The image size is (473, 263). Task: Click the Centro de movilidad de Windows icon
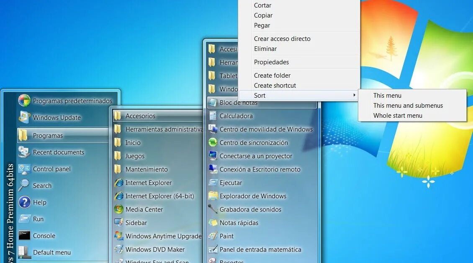click(x=213, y=129)
